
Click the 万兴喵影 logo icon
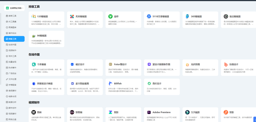[187, 112]
